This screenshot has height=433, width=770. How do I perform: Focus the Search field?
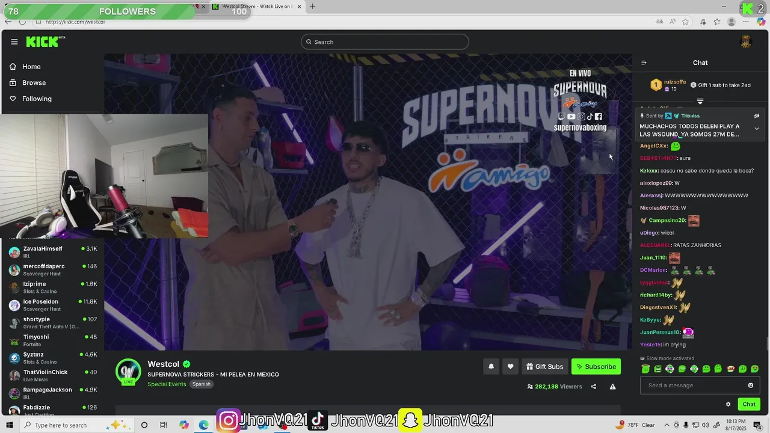click(385, 41)
